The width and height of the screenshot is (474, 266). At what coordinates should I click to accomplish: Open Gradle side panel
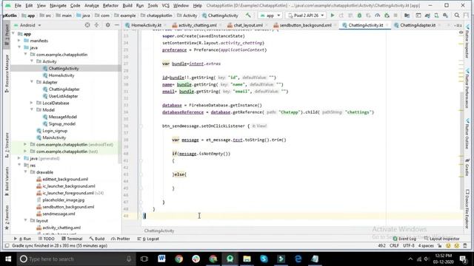pyautogui.click(x=467, y=168)
